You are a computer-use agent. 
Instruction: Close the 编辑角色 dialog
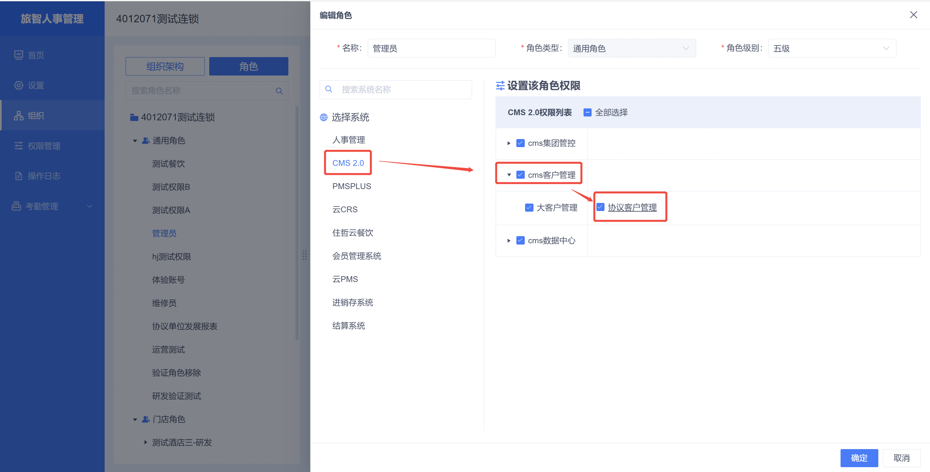pos(914,15)
